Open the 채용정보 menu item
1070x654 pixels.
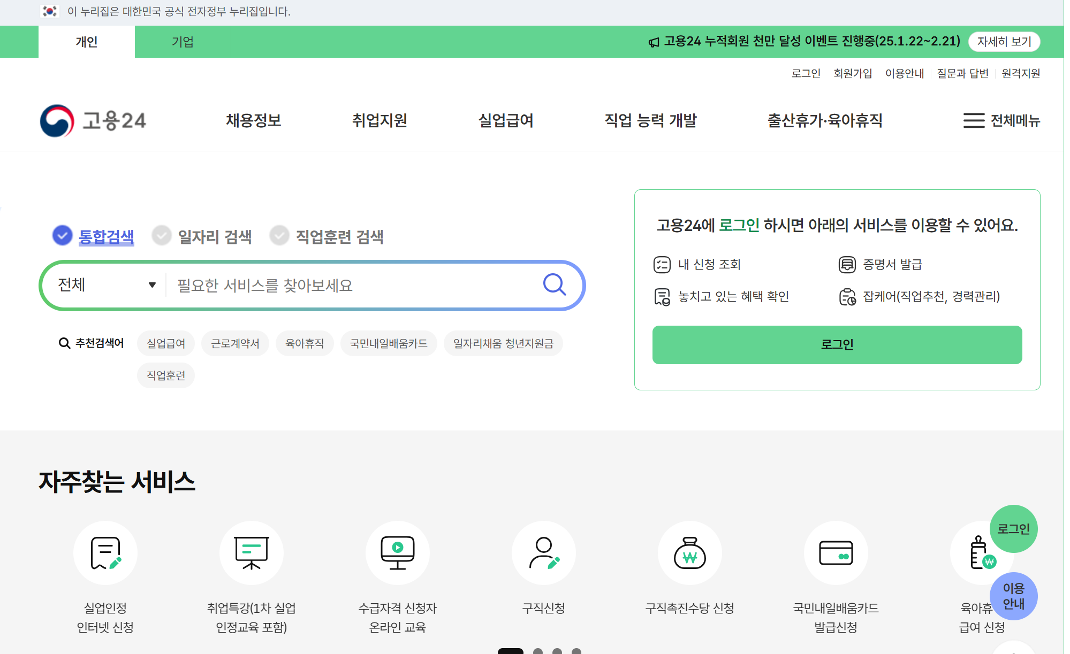pos(253,121)
